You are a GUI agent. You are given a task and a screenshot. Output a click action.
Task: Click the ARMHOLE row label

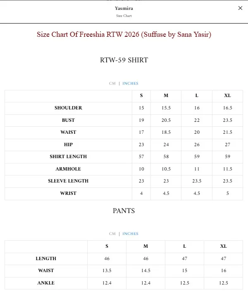pos(68,169)
